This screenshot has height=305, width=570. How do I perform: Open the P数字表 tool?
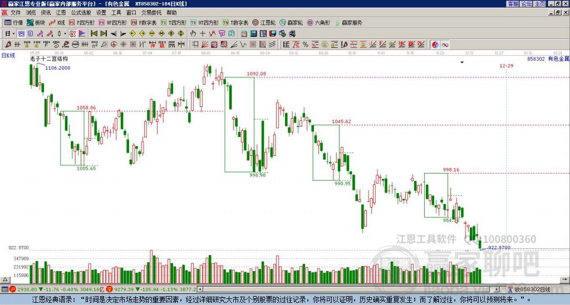[144, 22]
